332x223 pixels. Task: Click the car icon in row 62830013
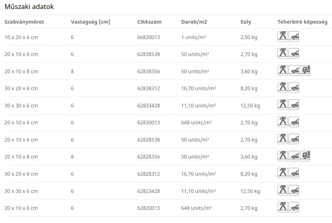[x=294, y=122]
